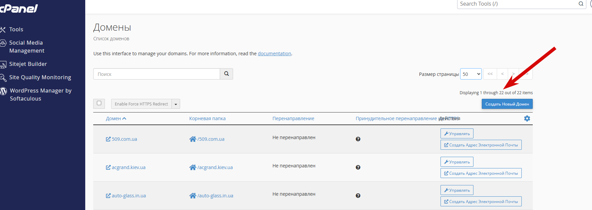This screenshot has height=210, width=592.
Task: Sort by Корневая папка column header
Action: coord(207,118)
